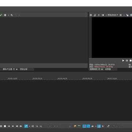This screenshot has height=132, width=132.
Task: Expand split screen view dropdown arrow
Action: point(106,15)
